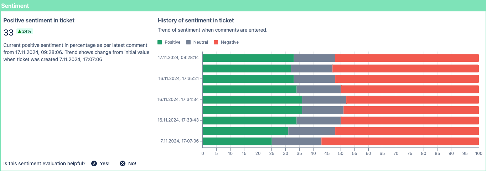The width and height of the screenshot is (487, 172).
Task: Click the 24% trend badge
Action: click(x=25, y=31)
